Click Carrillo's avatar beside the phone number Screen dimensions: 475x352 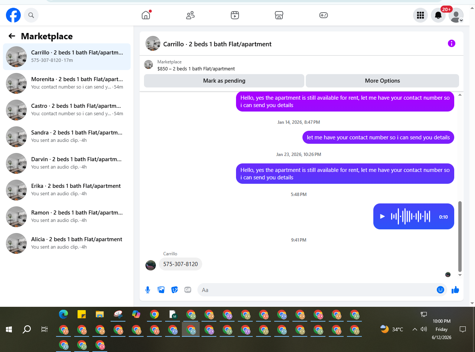(x=151, y=265)
